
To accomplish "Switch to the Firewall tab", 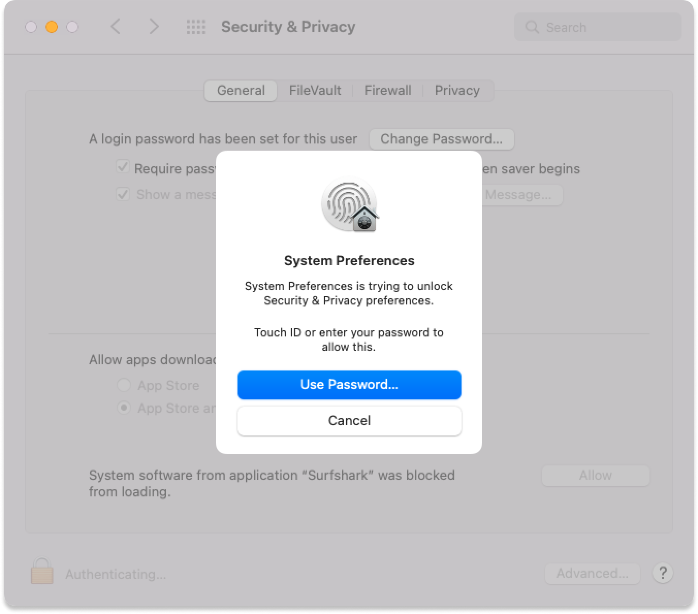I will [x=388, y=90].
